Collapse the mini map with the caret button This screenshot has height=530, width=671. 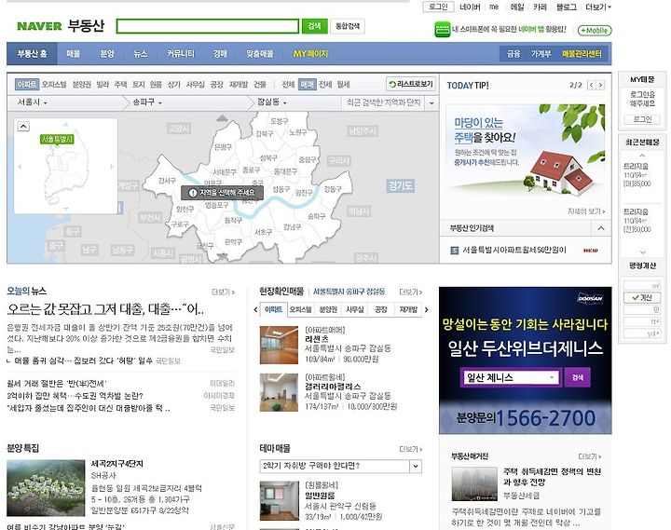tap(23, 126)
